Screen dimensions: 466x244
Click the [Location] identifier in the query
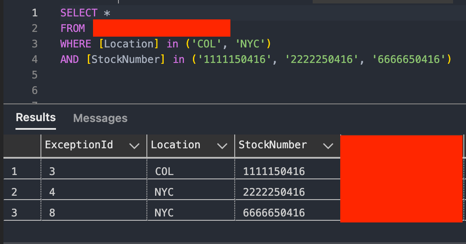129,44
